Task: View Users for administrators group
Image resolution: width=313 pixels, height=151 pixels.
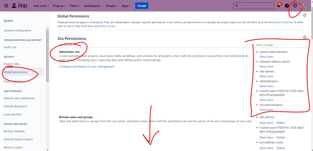Action: 266,86
